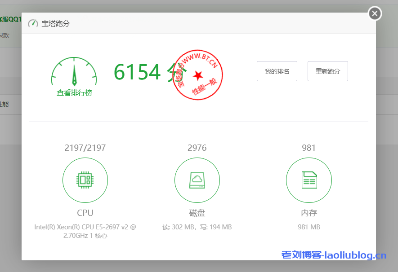Click the 内存 memory document icon
The height and width of the screenshot is (272, 398).
tap(309, 180)
